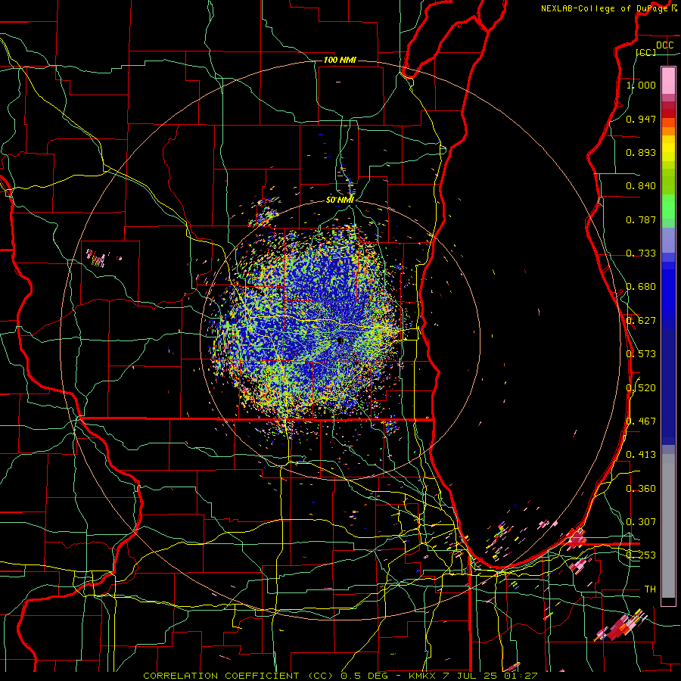Pick the yellow swatch in the color bar

click(x=668, y=148)
